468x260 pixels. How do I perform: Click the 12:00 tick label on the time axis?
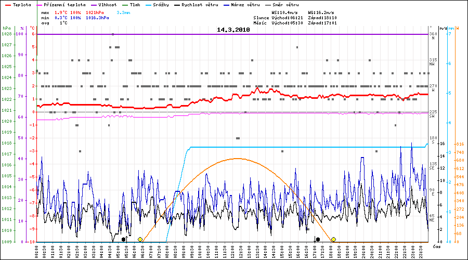pos(233,252)
